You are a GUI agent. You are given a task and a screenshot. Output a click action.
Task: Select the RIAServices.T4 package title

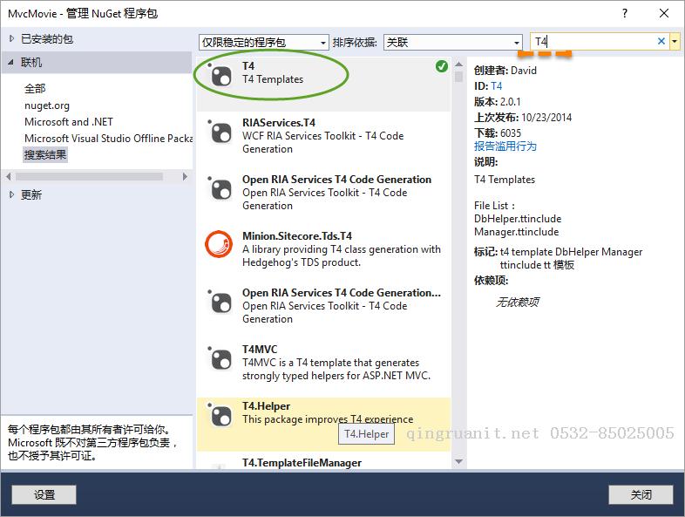click(x=279, y=123)
